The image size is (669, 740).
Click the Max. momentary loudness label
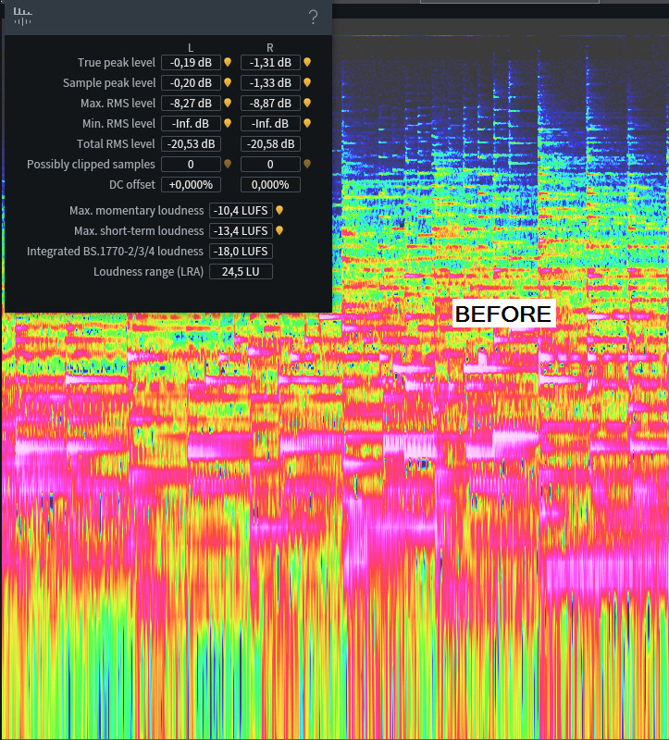click(x=136, y=211)
